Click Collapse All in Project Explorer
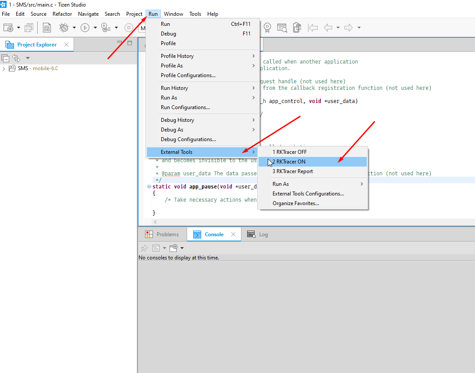Viewport: 475px width, 373px height. (x=5, y=58)
